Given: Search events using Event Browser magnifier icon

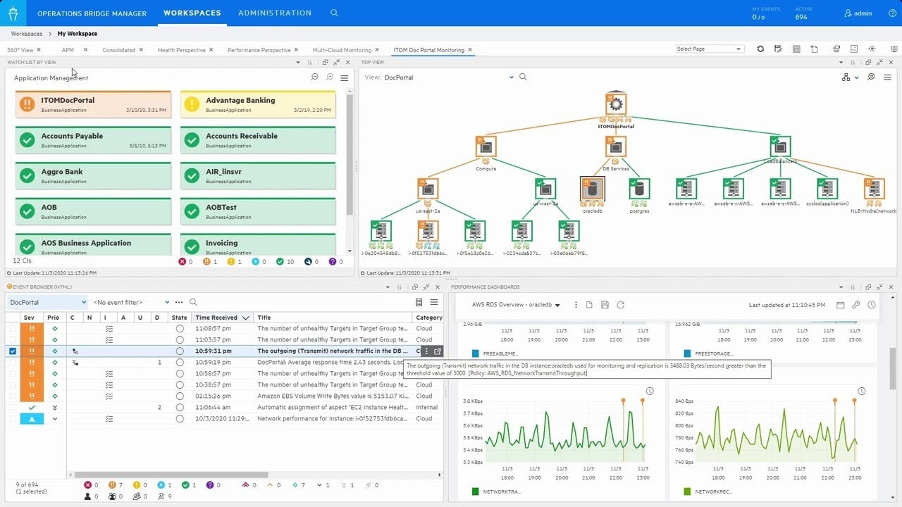Looking at the screenshot, I should 193,302.
